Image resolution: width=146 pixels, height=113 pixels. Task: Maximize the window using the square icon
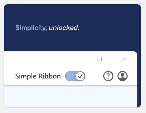(x=100, y=59)
